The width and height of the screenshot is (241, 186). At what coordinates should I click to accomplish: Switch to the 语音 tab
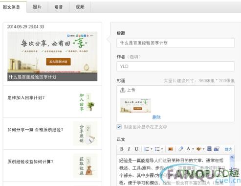pyautogui.click(x=59, y=7)
